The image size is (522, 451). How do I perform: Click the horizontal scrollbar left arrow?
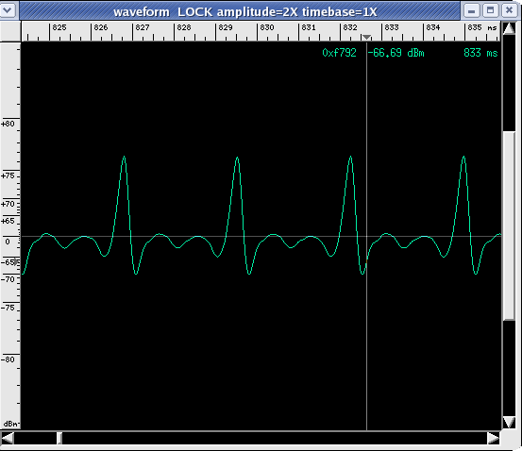(x=8, y=438)
